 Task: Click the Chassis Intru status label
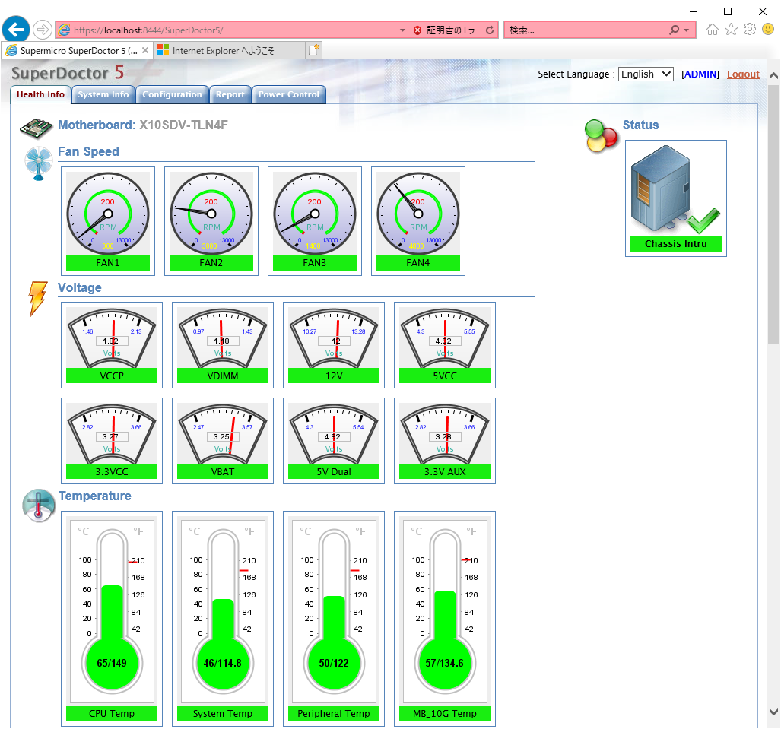(676, 243)
